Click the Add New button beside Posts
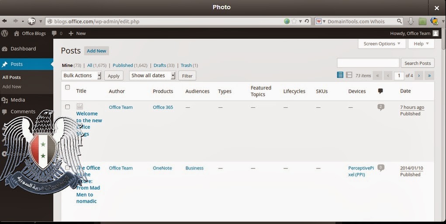446x224 pixels. point(97,51)
